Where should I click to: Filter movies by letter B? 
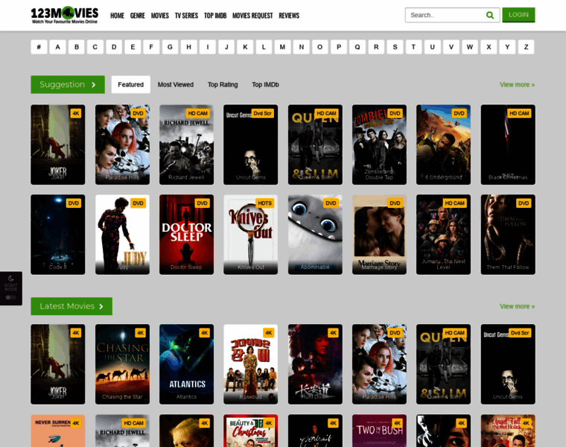coord(77,47)
